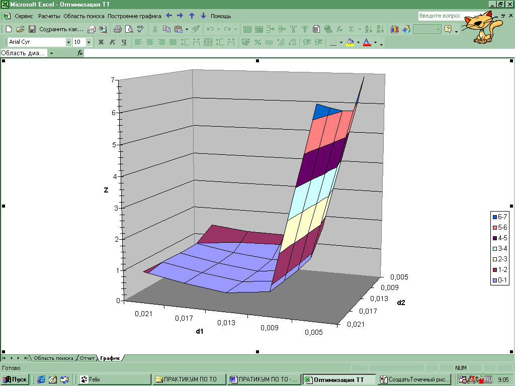Screen dimensions: 515x386
Task: Open the font size 10 dropdown
Action: 89,42
